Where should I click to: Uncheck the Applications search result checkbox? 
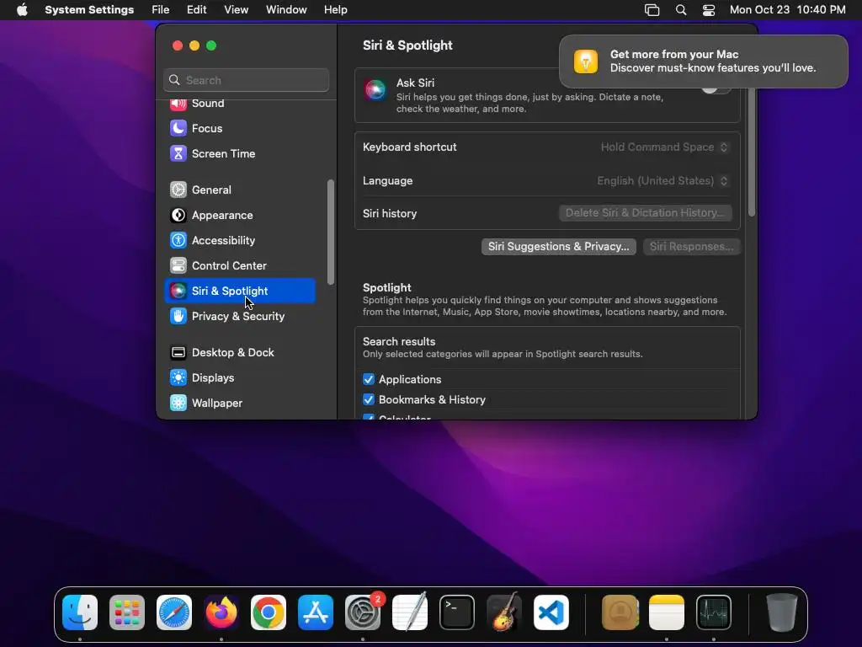click(369, 380)
